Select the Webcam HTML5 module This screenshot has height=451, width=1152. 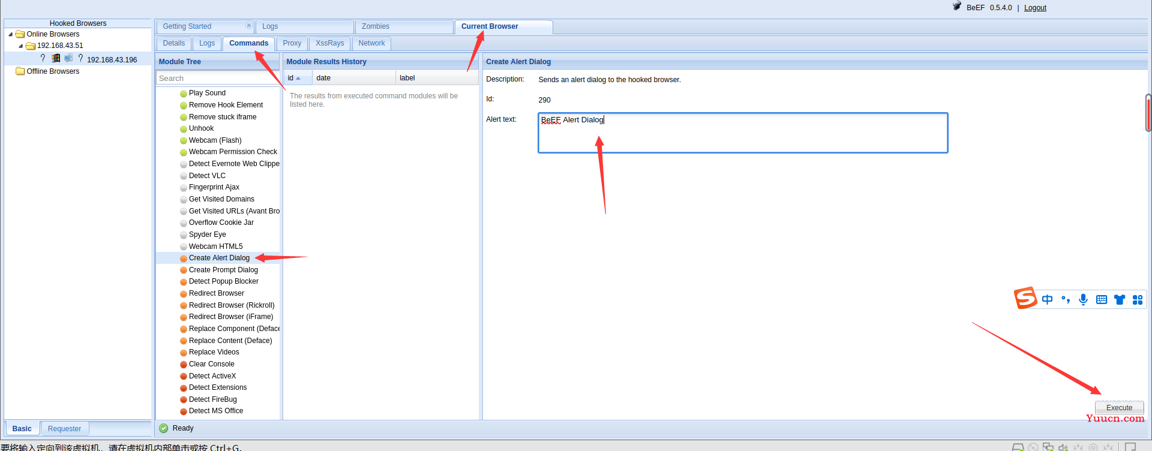coord(216,246)
